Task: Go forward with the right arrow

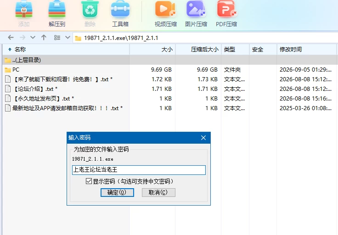Action: pos(23,38)
